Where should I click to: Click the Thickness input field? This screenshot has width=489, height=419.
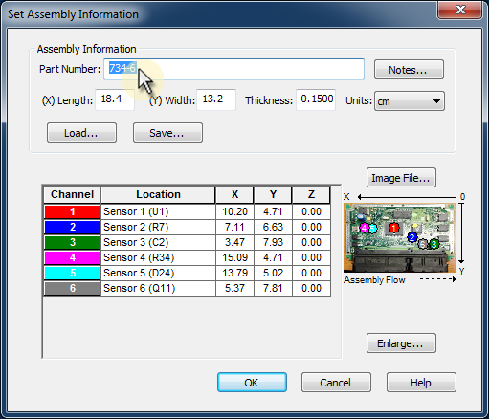coord(316,99)
